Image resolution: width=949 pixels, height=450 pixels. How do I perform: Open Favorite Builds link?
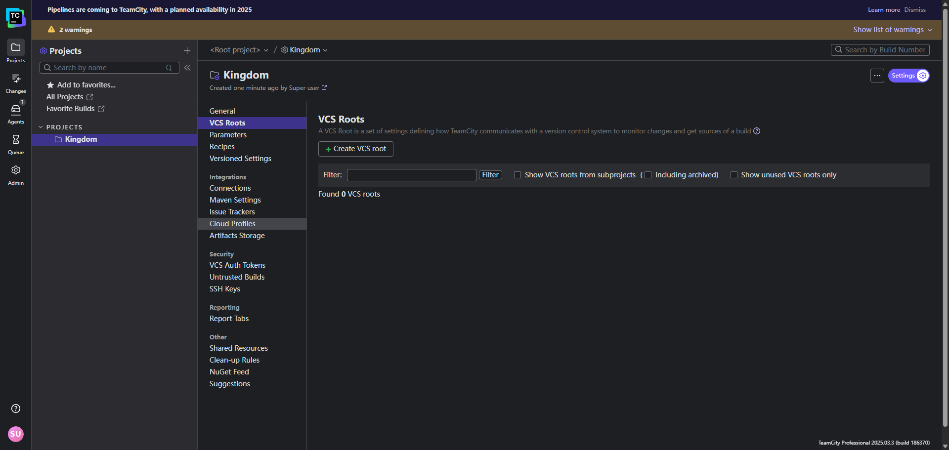click(70, 109)
